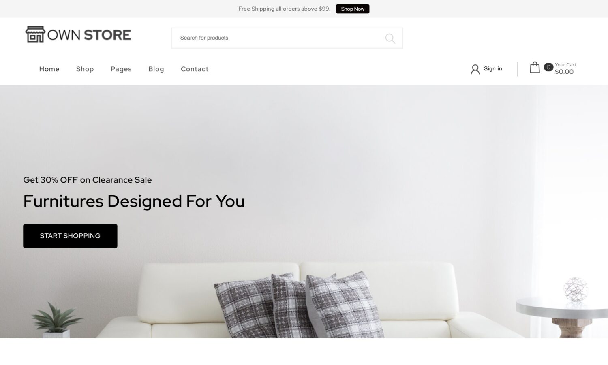Screen dimensions: 608x365
Task: Click the storefront logo icon
Action: coord(35,34)
